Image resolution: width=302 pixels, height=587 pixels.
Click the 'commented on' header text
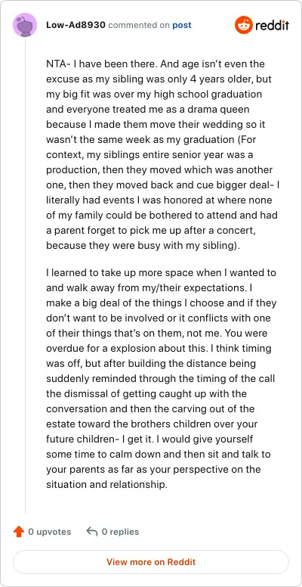tap(139, 25)
